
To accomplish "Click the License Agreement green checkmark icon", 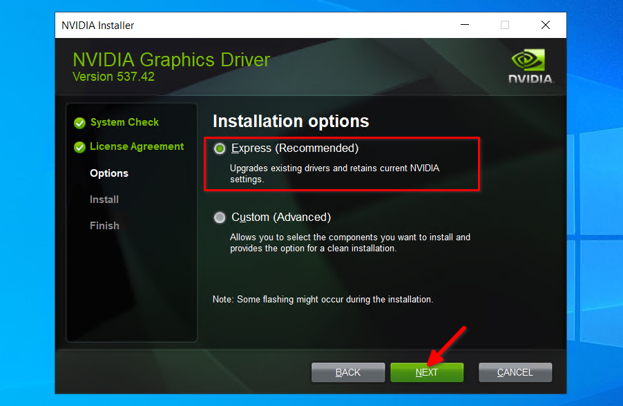I will click(x=79, y=147).
